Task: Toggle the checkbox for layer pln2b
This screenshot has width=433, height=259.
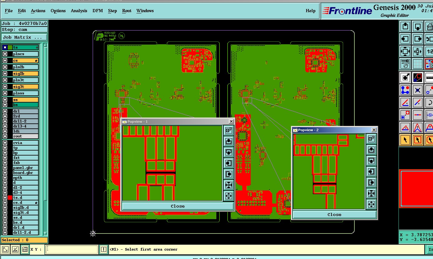Action: tap(5, 67)
